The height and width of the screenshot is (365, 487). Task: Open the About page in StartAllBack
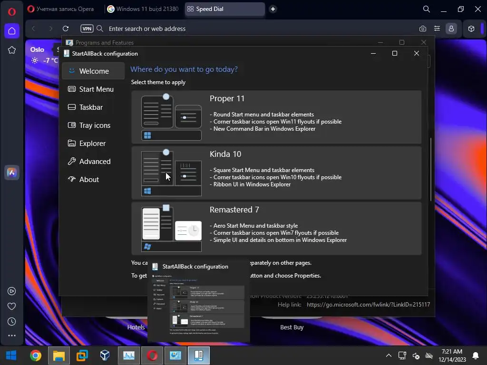pyautogui.click(x=93, y=179)
